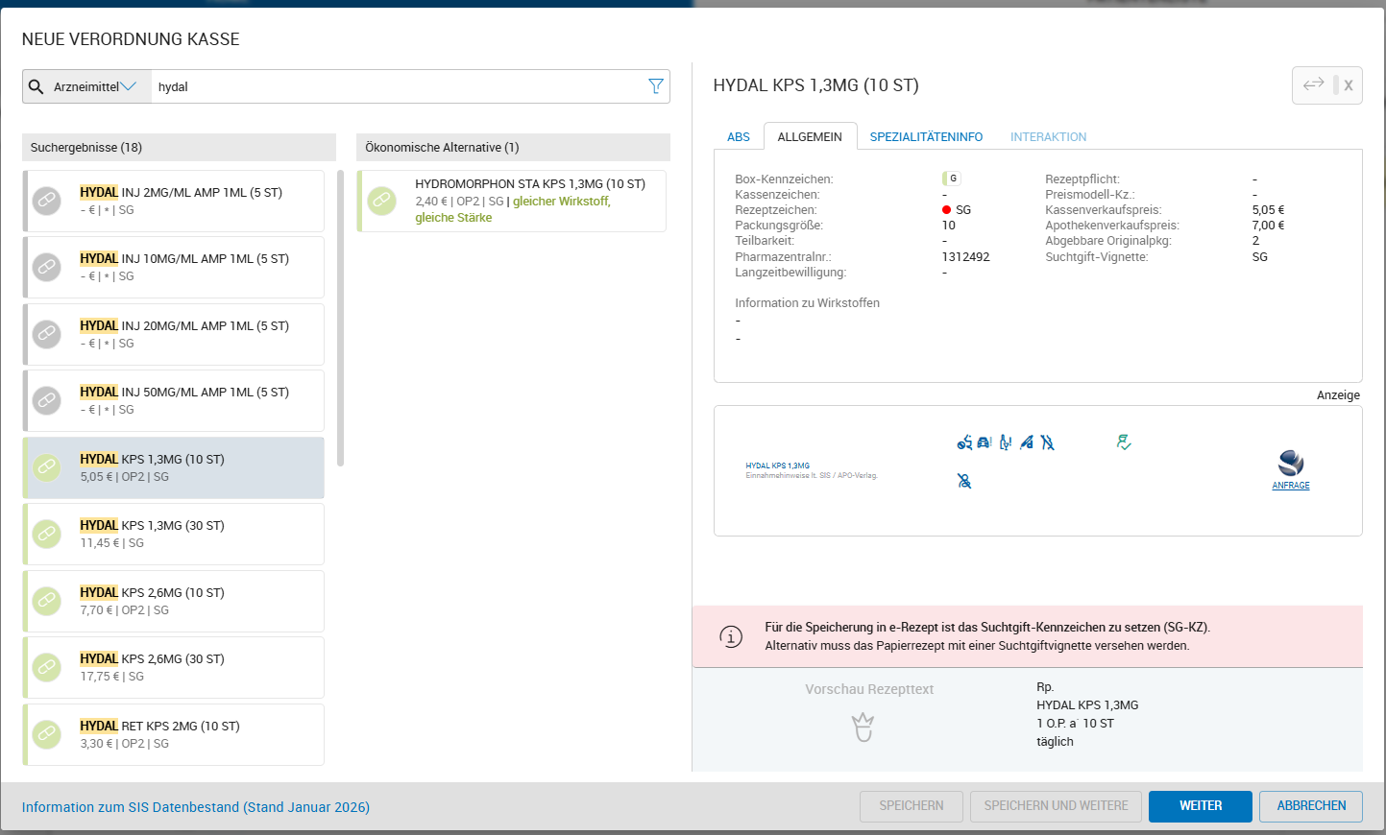Switch to the ALLGEMEIN tab
Image resolution: width=1386 pixels, height=835 pixels.
point(810,137)
